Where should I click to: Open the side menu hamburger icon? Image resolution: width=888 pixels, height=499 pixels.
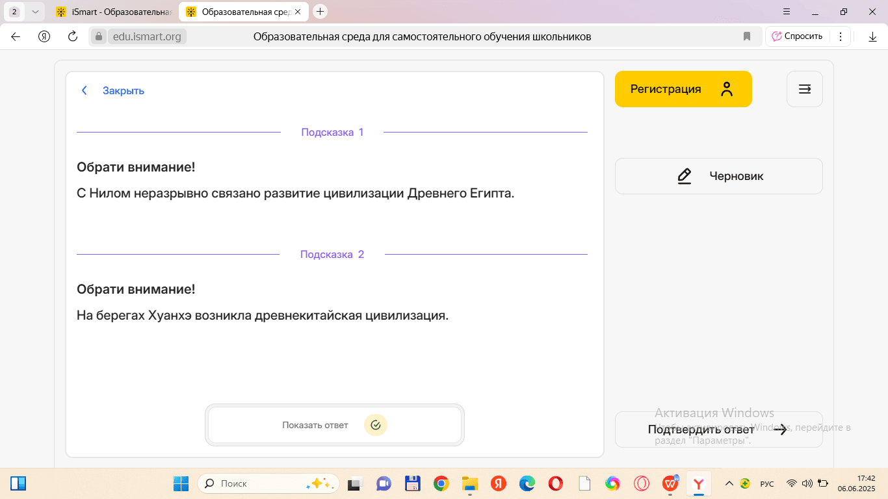[804, 89]
